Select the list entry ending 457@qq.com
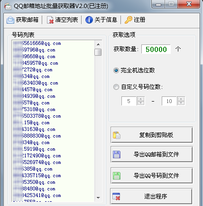This screenshot has height=206, width=203. [33, 90]
